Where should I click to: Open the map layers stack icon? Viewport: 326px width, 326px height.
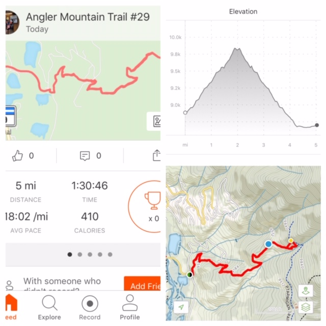click(306, 307)
